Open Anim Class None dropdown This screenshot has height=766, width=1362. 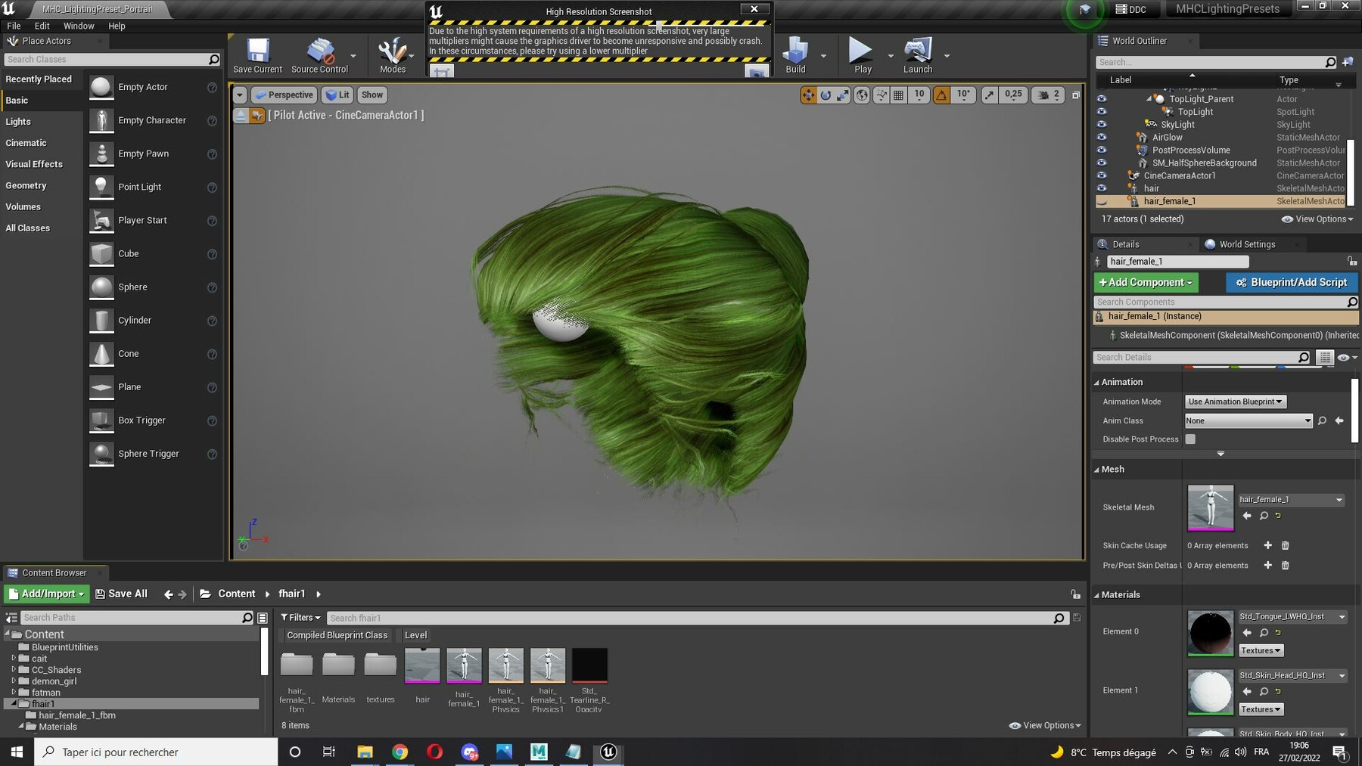tap(1248, 420)
